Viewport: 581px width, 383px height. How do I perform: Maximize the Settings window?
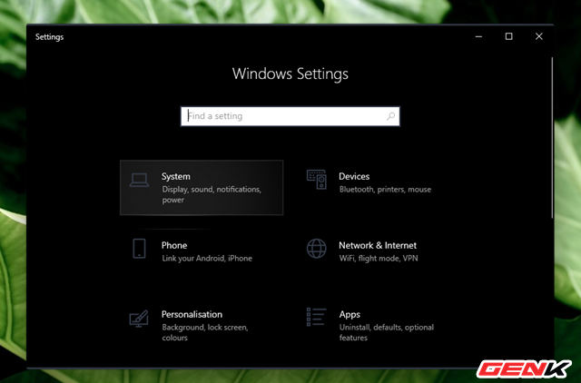[x=508, y=36]
